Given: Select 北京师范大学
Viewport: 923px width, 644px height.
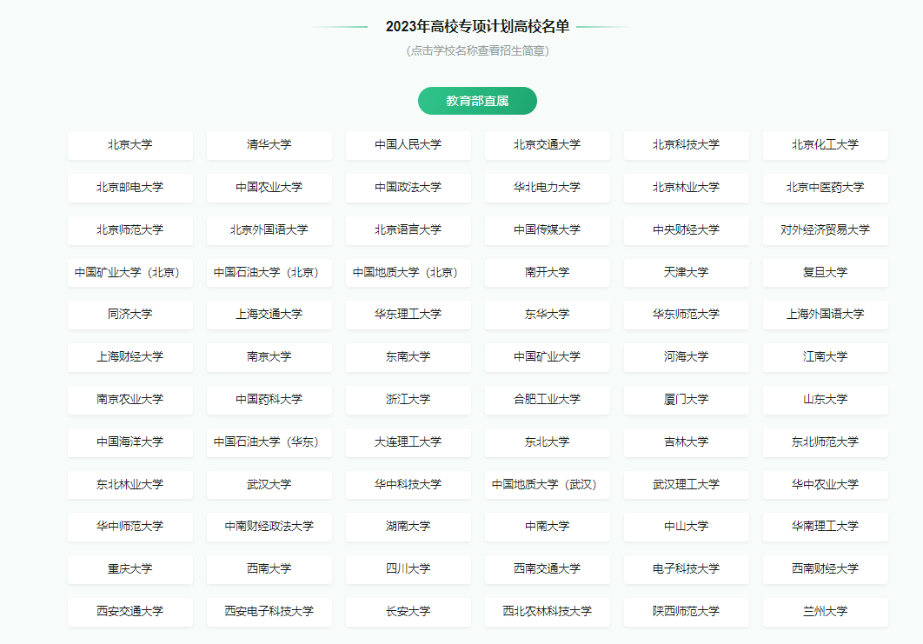Looking at the screenshot, I should (x=130, y=229).
